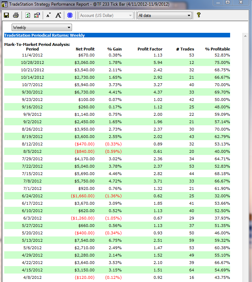Select the 9/2/2012 period cell
Image resolution: width=252 pixels, height=282 pixels.
pyautogui.click(x=32, y=122)
